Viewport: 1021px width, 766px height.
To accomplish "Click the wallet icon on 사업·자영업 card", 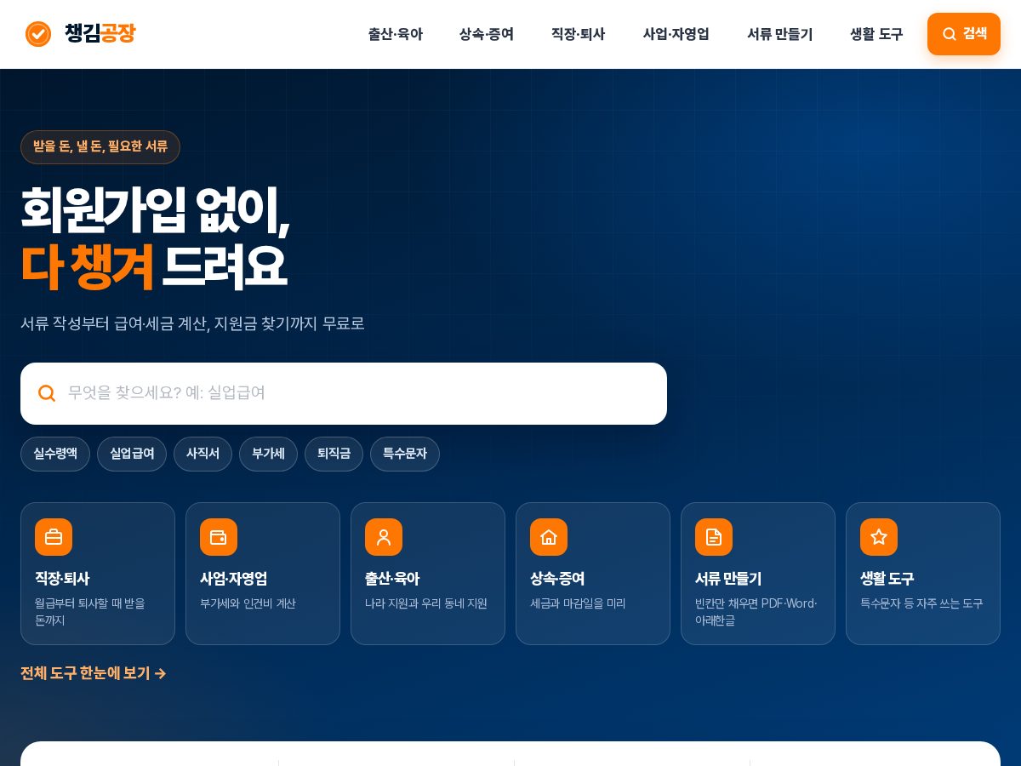I will click(219, 537).
